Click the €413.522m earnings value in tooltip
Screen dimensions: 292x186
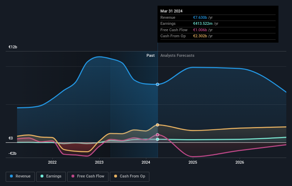(x=203, y=23)
